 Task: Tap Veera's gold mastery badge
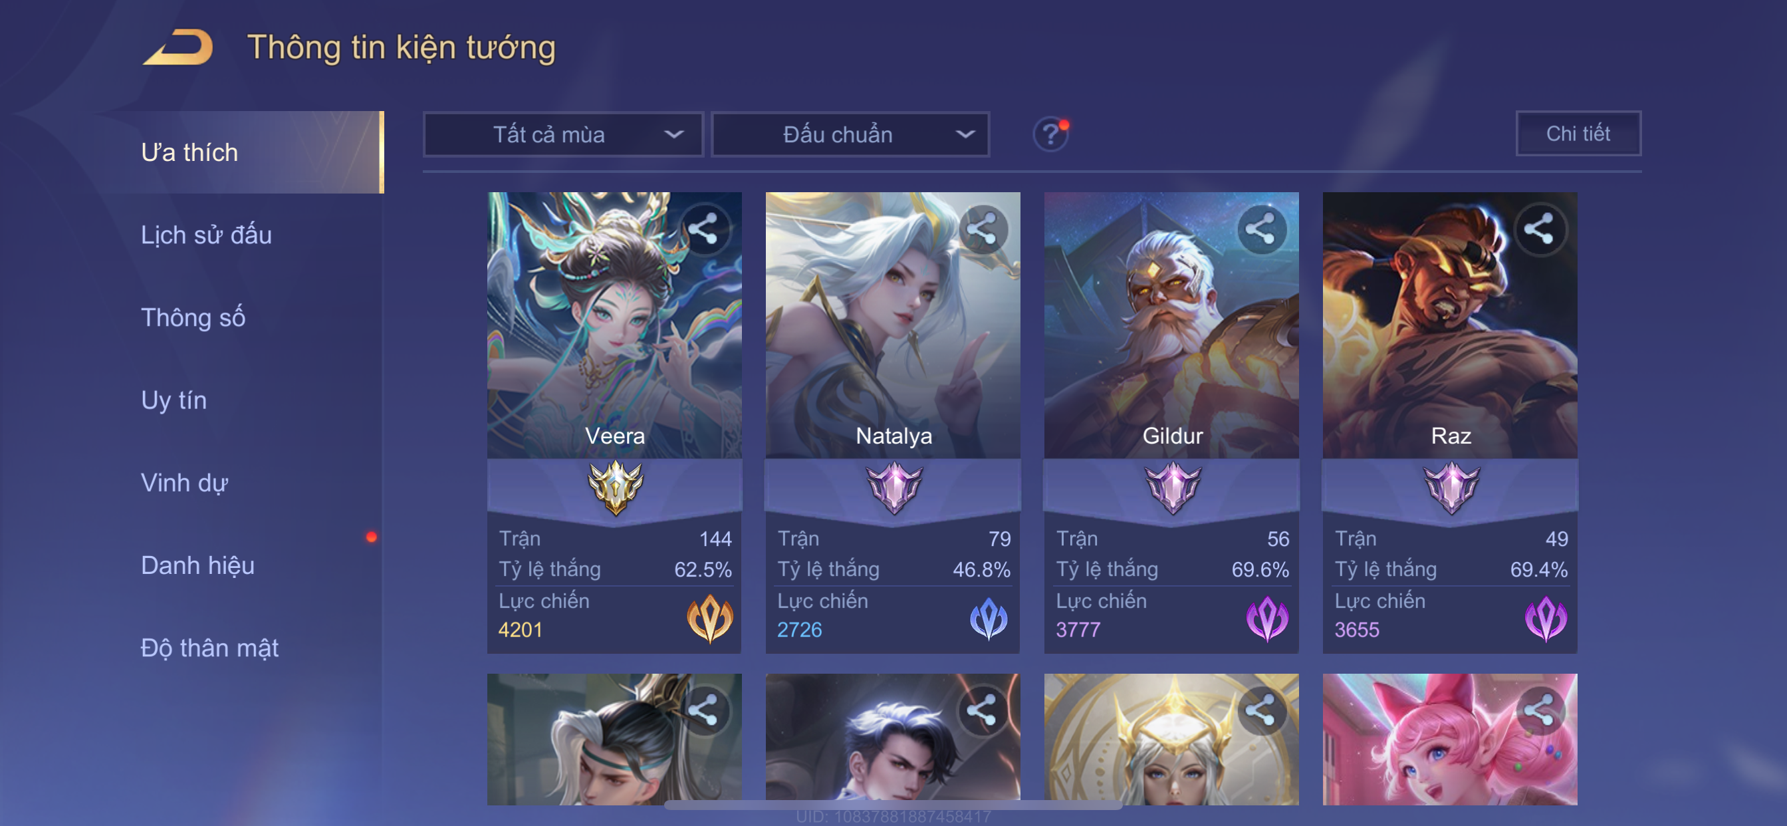pos(616,487)
